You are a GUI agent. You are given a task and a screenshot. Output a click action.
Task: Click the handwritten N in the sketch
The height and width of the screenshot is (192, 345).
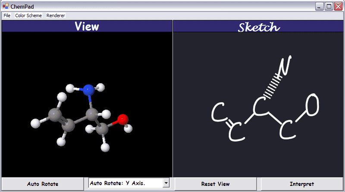click(285, 65)
